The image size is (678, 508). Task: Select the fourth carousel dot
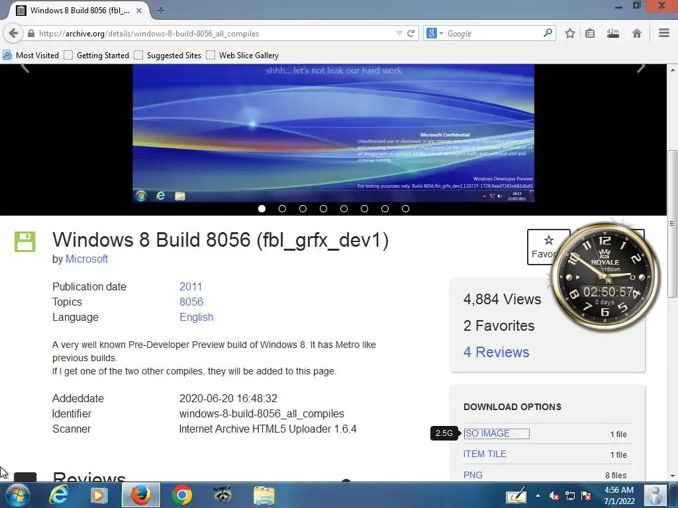323,208
